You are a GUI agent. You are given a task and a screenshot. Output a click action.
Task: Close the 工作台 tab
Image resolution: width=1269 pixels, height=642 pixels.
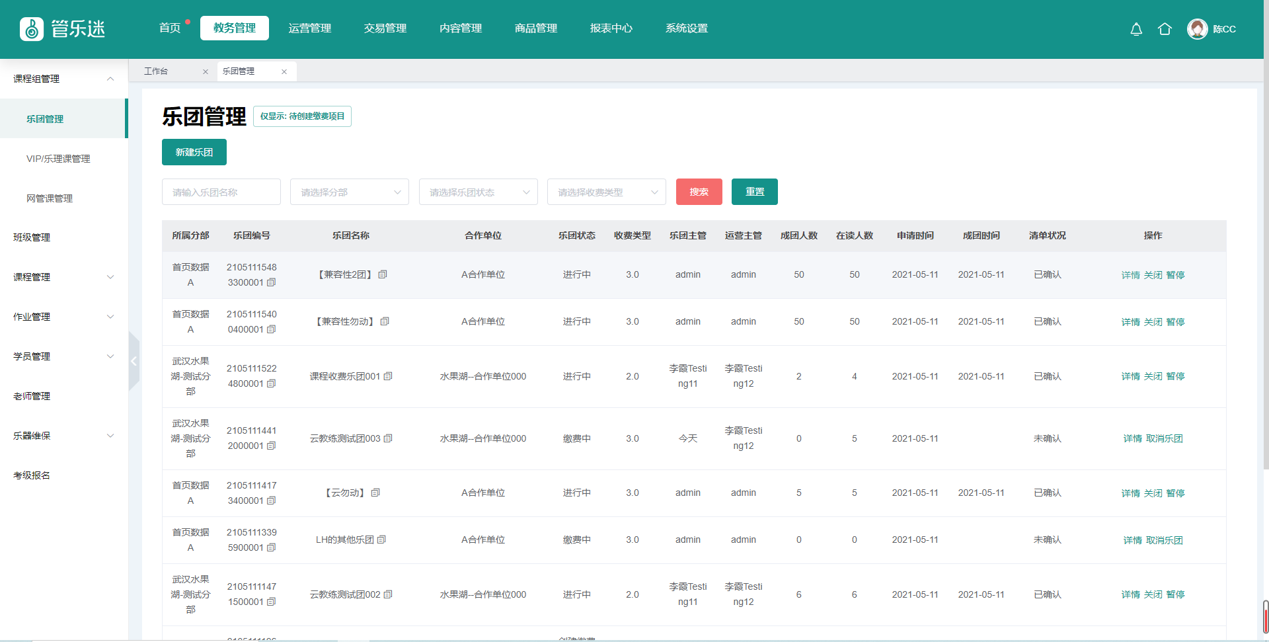tap(206, 71)
